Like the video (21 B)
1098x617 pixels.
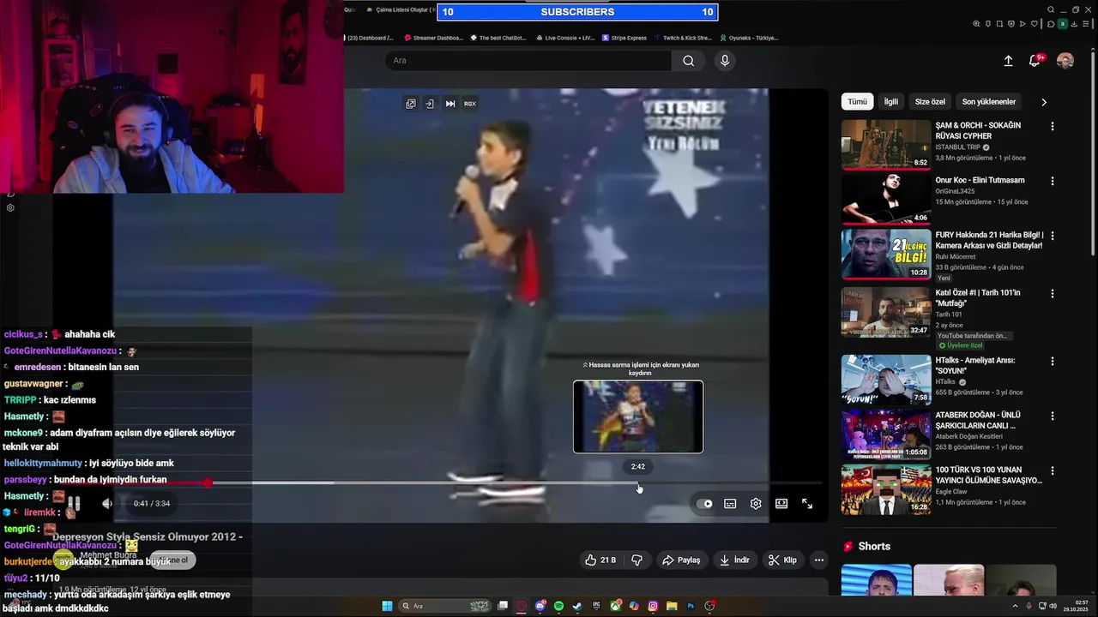(600, 560)
